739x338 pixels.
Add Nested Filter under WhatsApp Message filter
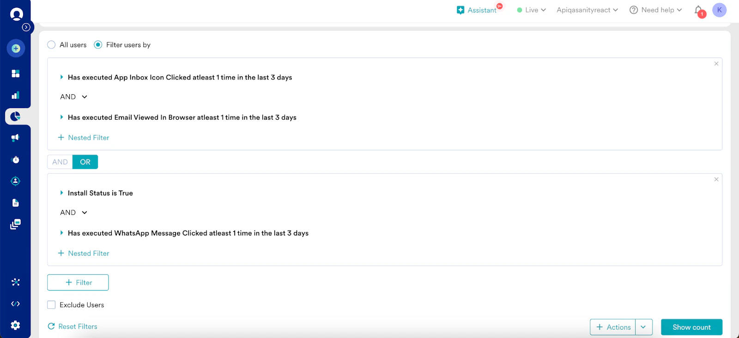pyautogui.click(x=84, y=253)
